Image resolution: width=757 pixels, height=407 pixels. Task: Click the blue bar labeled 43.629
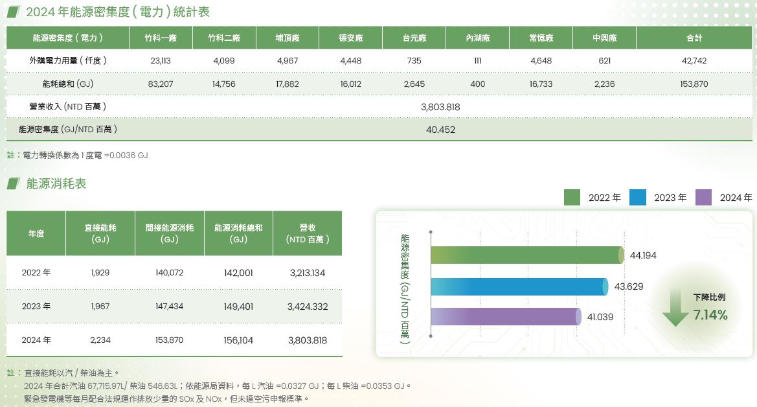click(x=518, y=286)
